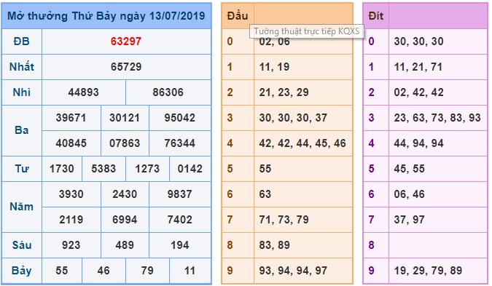Select sixth prize number 489
Screen dimensions: 492x286
pos(125,245)
